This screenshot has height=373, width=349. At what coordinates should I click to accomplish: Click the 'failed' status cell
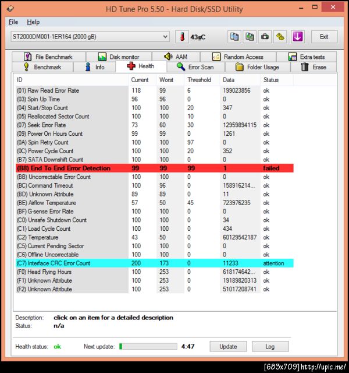pos(271,168)
